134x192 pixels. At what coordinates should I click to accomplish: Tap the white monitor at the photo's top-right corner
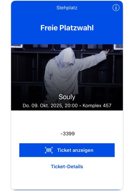(118, 47)
